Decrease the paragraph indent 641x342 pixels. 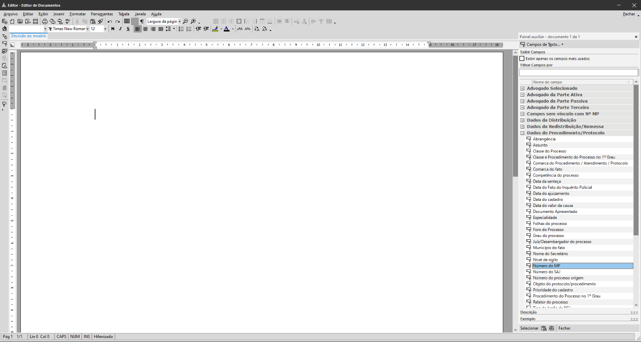[x=198, y=29]
